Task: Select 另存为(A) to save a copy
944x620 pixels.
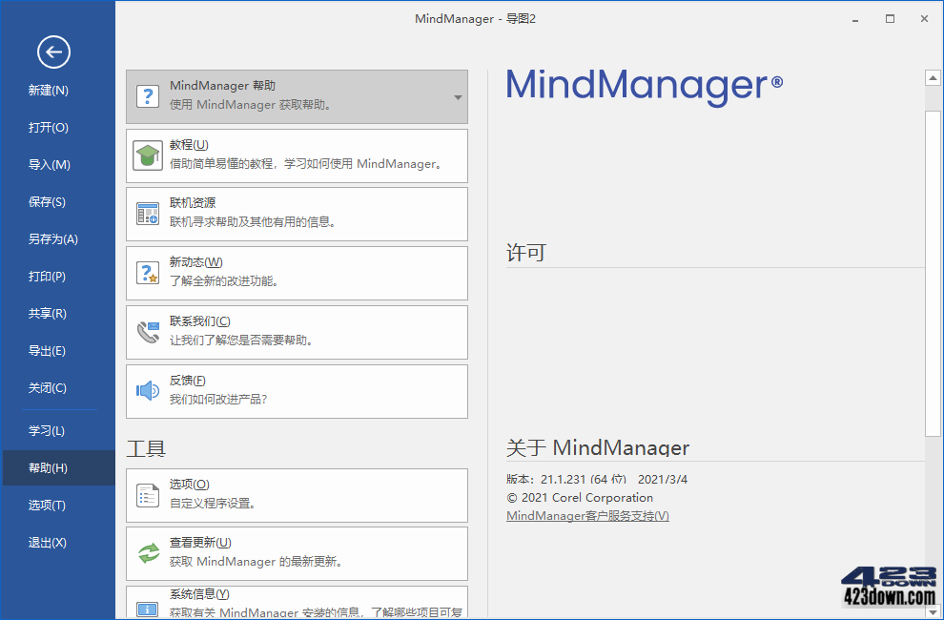Action: click(x=45, y=238)
